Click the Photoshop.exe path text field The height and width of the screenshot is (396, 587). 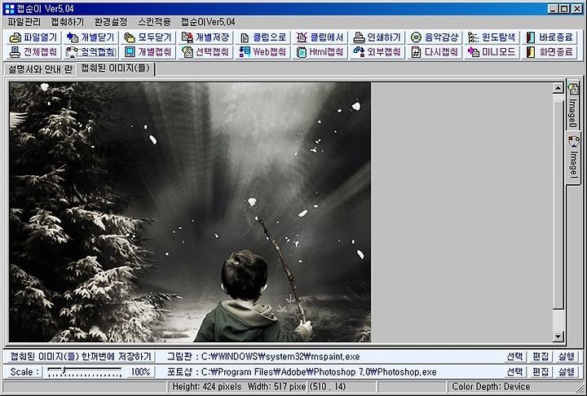319,372
